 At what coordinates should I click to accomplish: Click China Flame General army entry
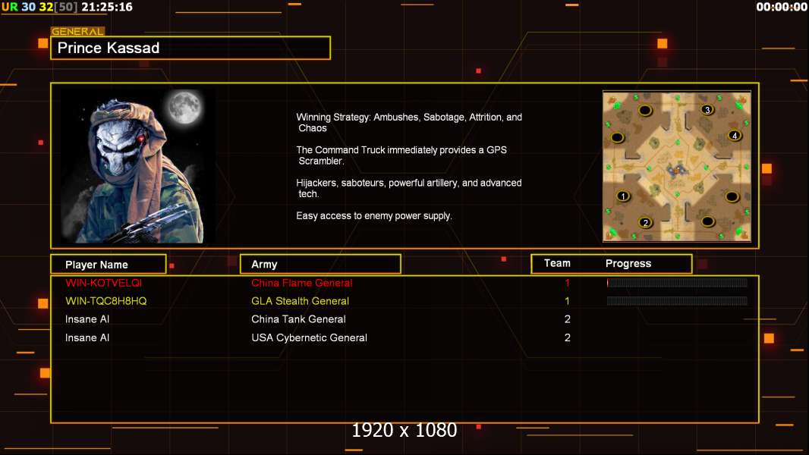point(302,283)
